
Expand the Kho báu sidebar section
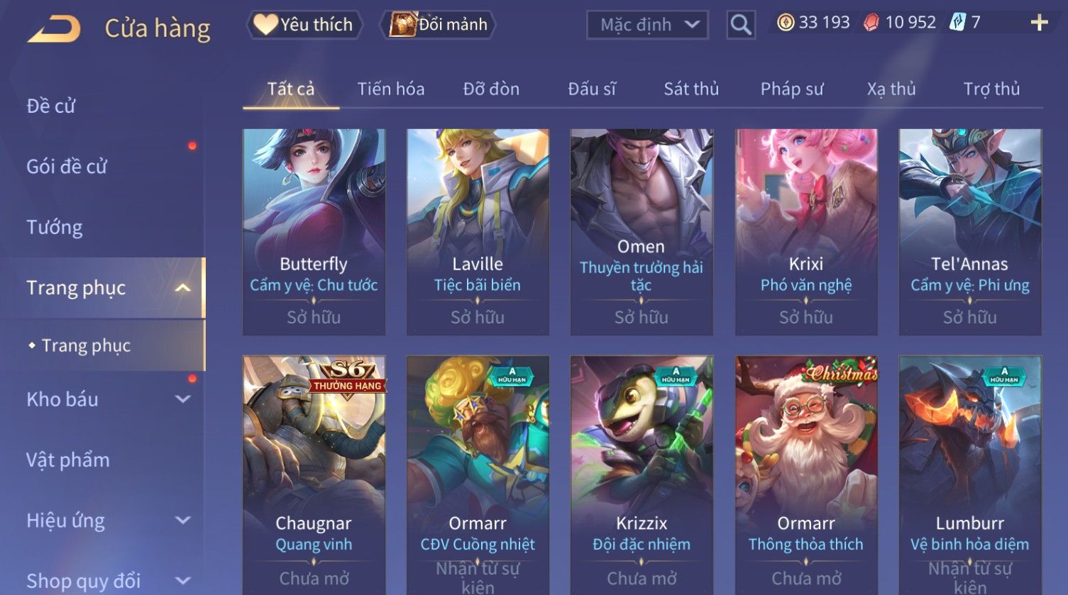point(183,399)
